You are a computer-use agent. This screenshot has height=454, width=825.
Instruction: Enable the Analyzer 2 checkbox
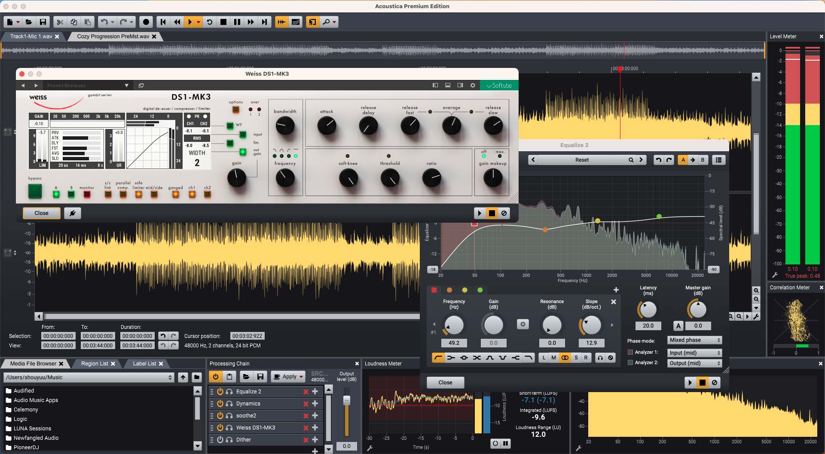point(630,363)
